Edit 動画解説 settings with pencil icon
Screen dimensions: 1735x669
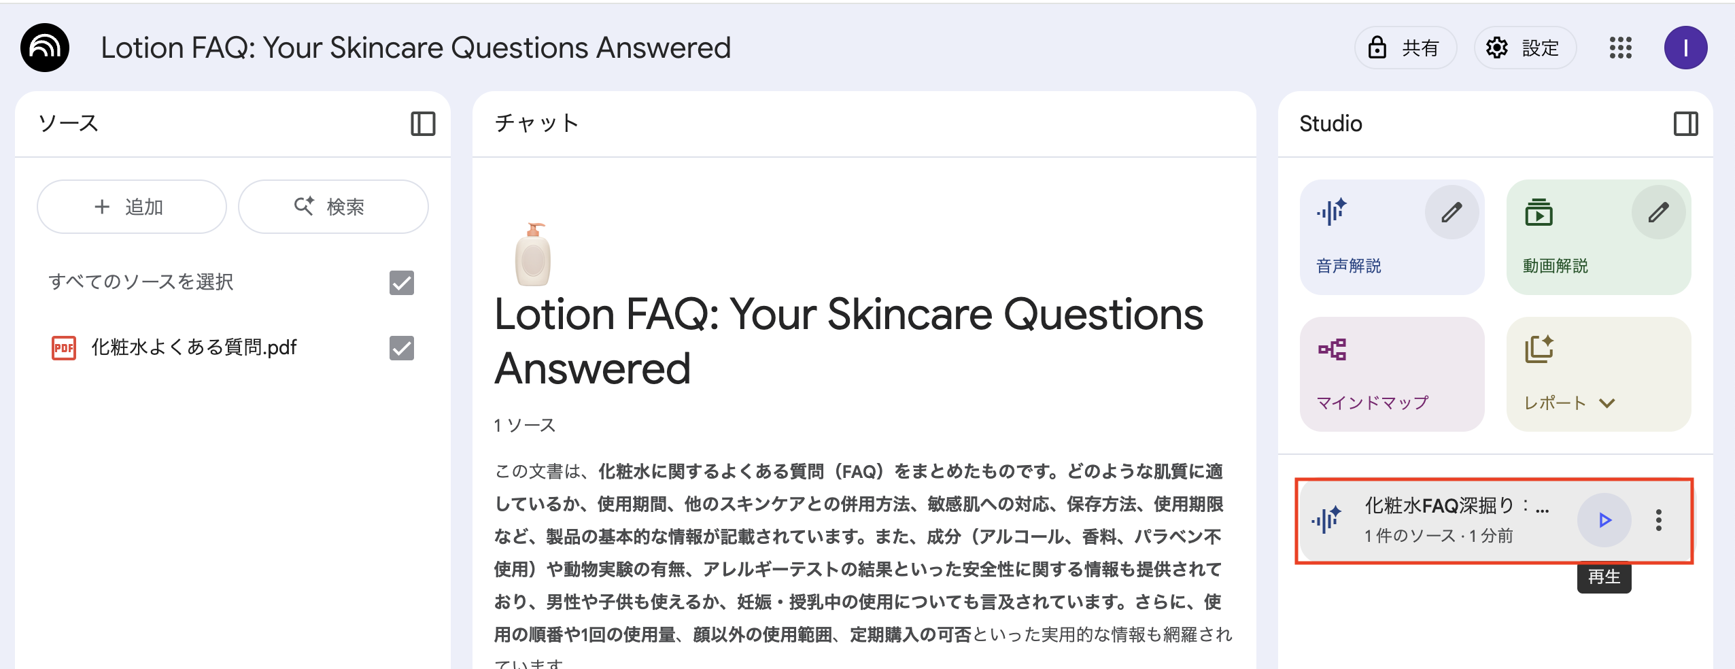click(1658, 212)
